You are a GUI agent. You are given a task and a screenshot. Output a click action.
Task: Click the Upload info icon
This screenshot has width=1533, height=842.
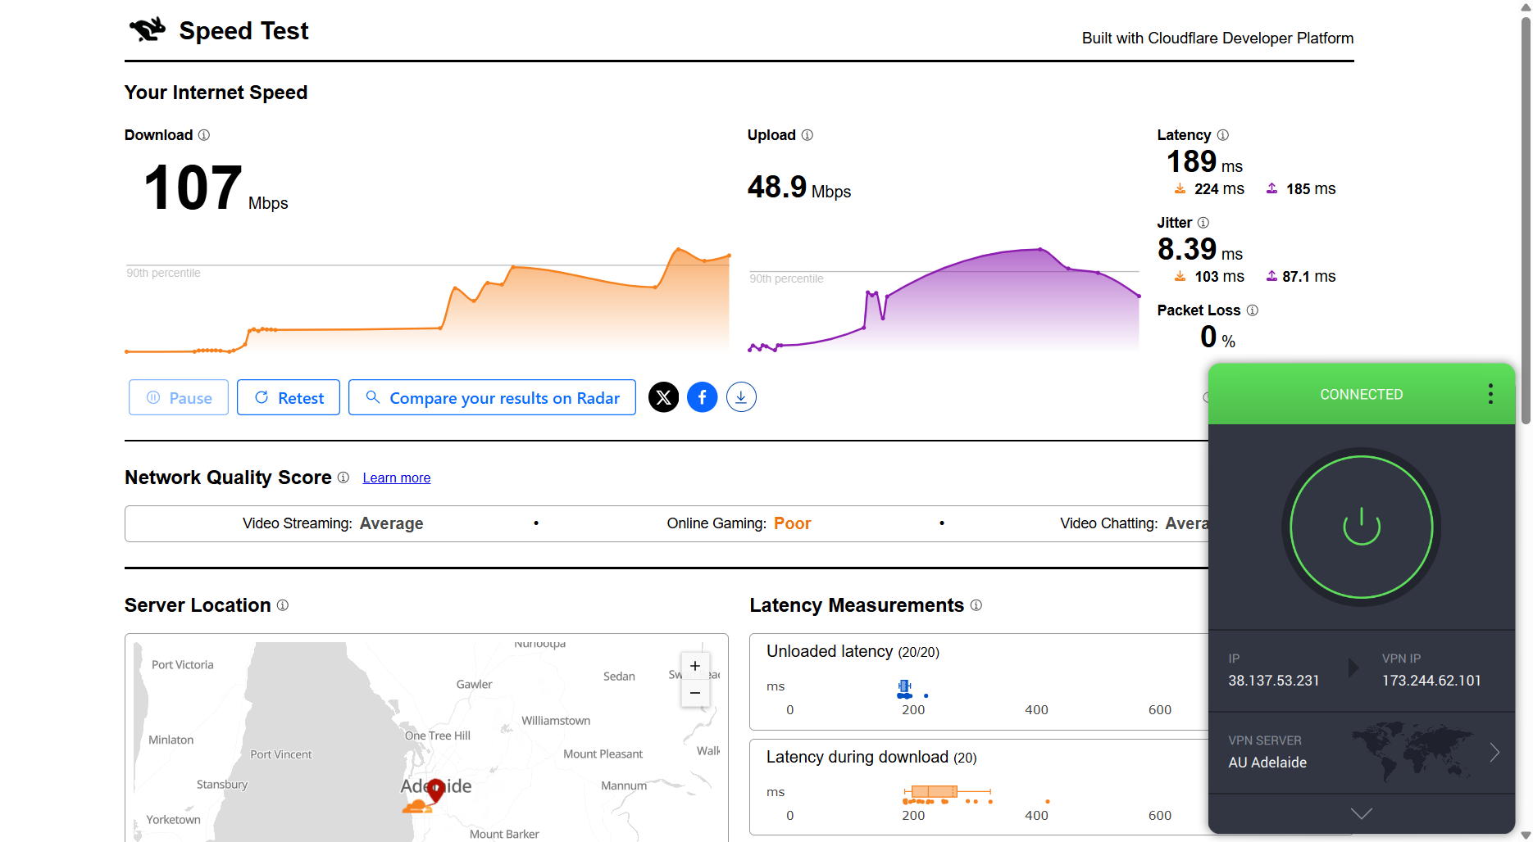[807, 135]
